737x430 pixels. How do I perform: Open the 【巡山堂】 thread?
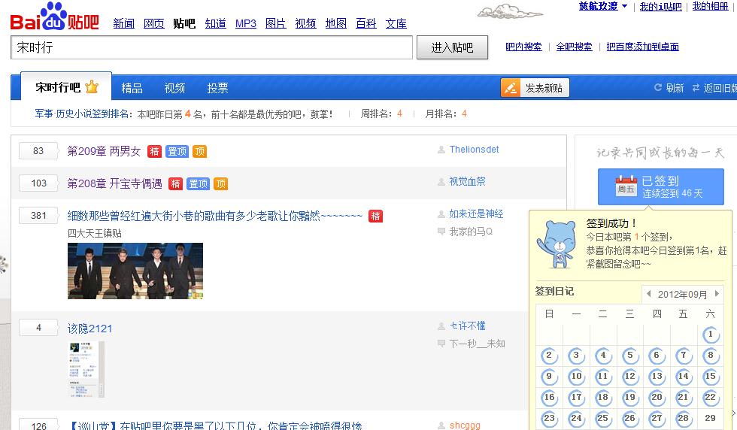[x=215, y=425]
